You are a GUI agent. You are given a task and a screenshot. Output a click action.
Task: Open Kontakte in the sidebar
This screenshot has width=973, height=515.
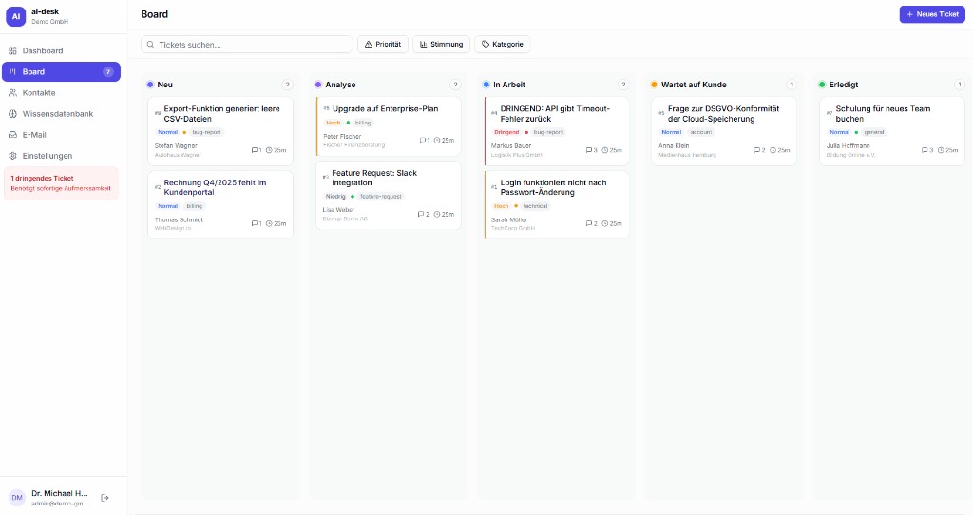(39, 92)
